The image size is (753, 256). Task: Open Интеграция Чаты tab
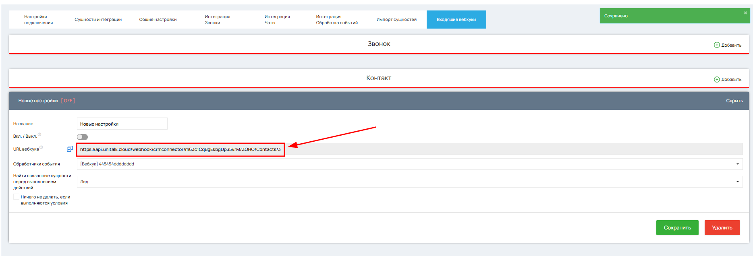click(277, 19)
